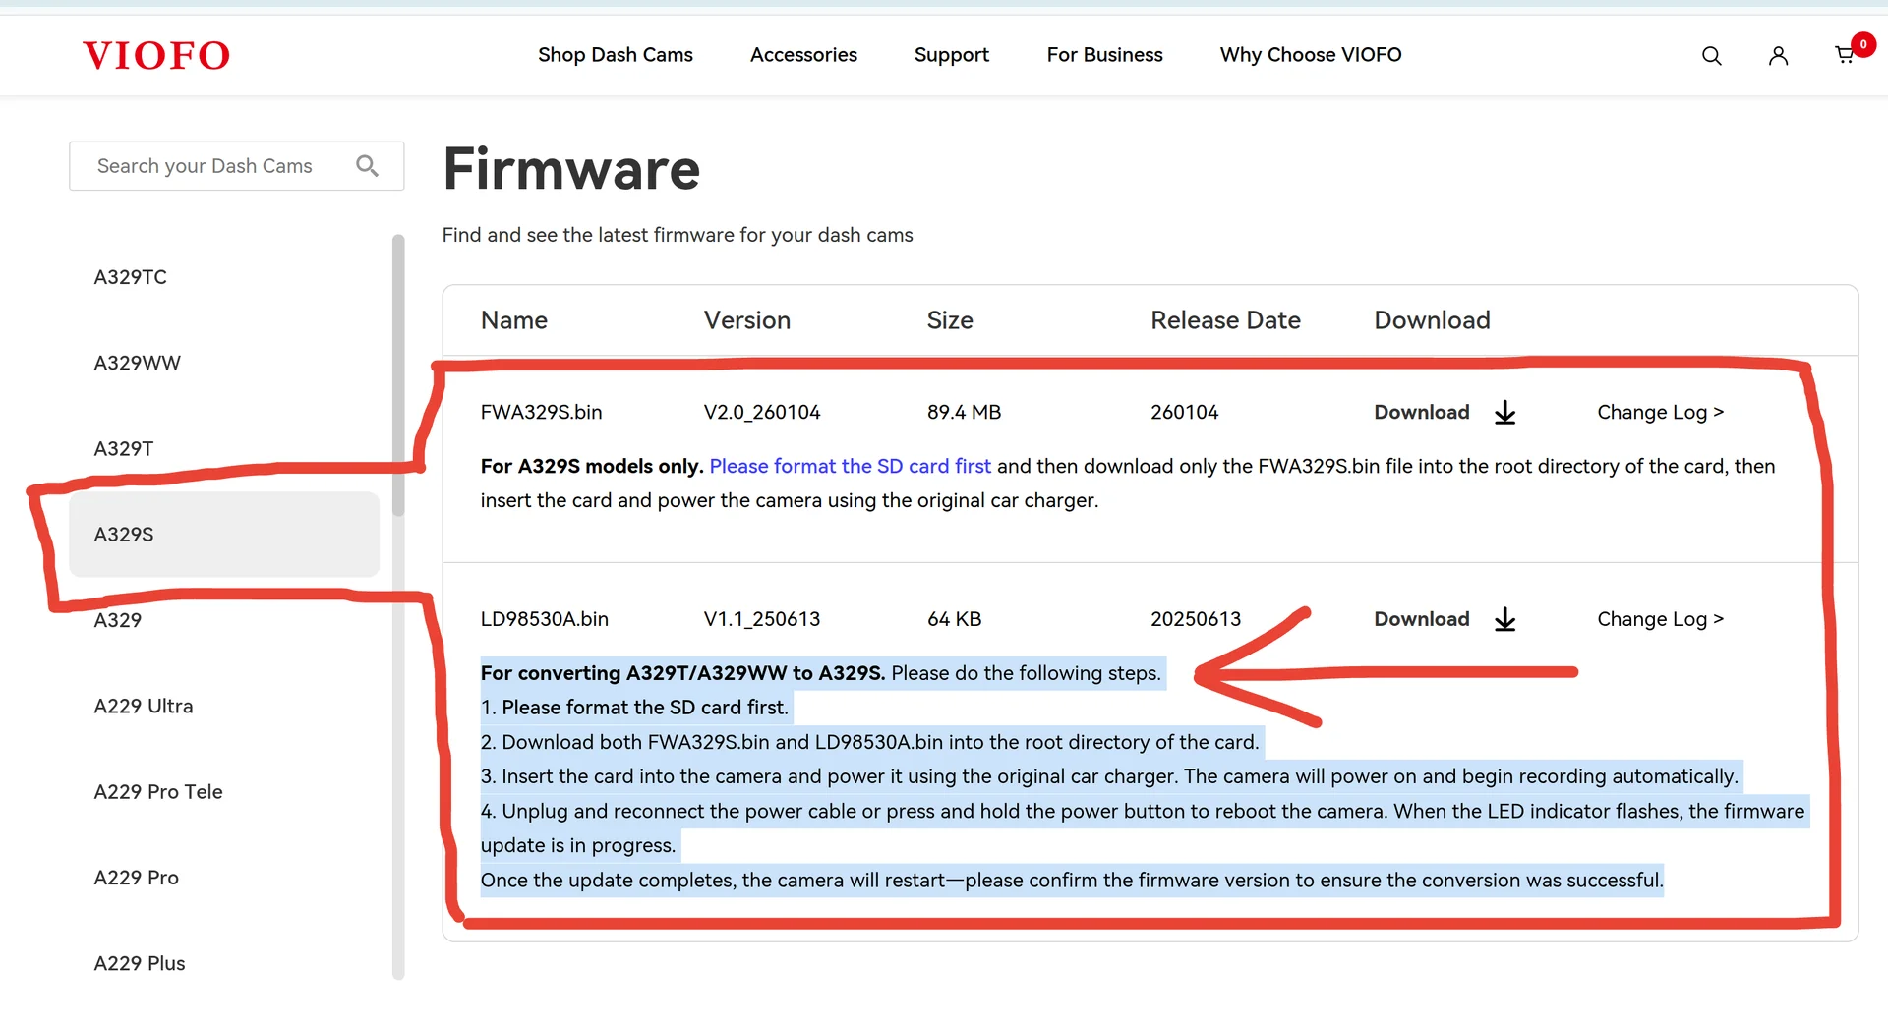Click the 64 KB size value
This screenshot has height=1025, width=1888.
pyautogui.click(x=955, y=619)
